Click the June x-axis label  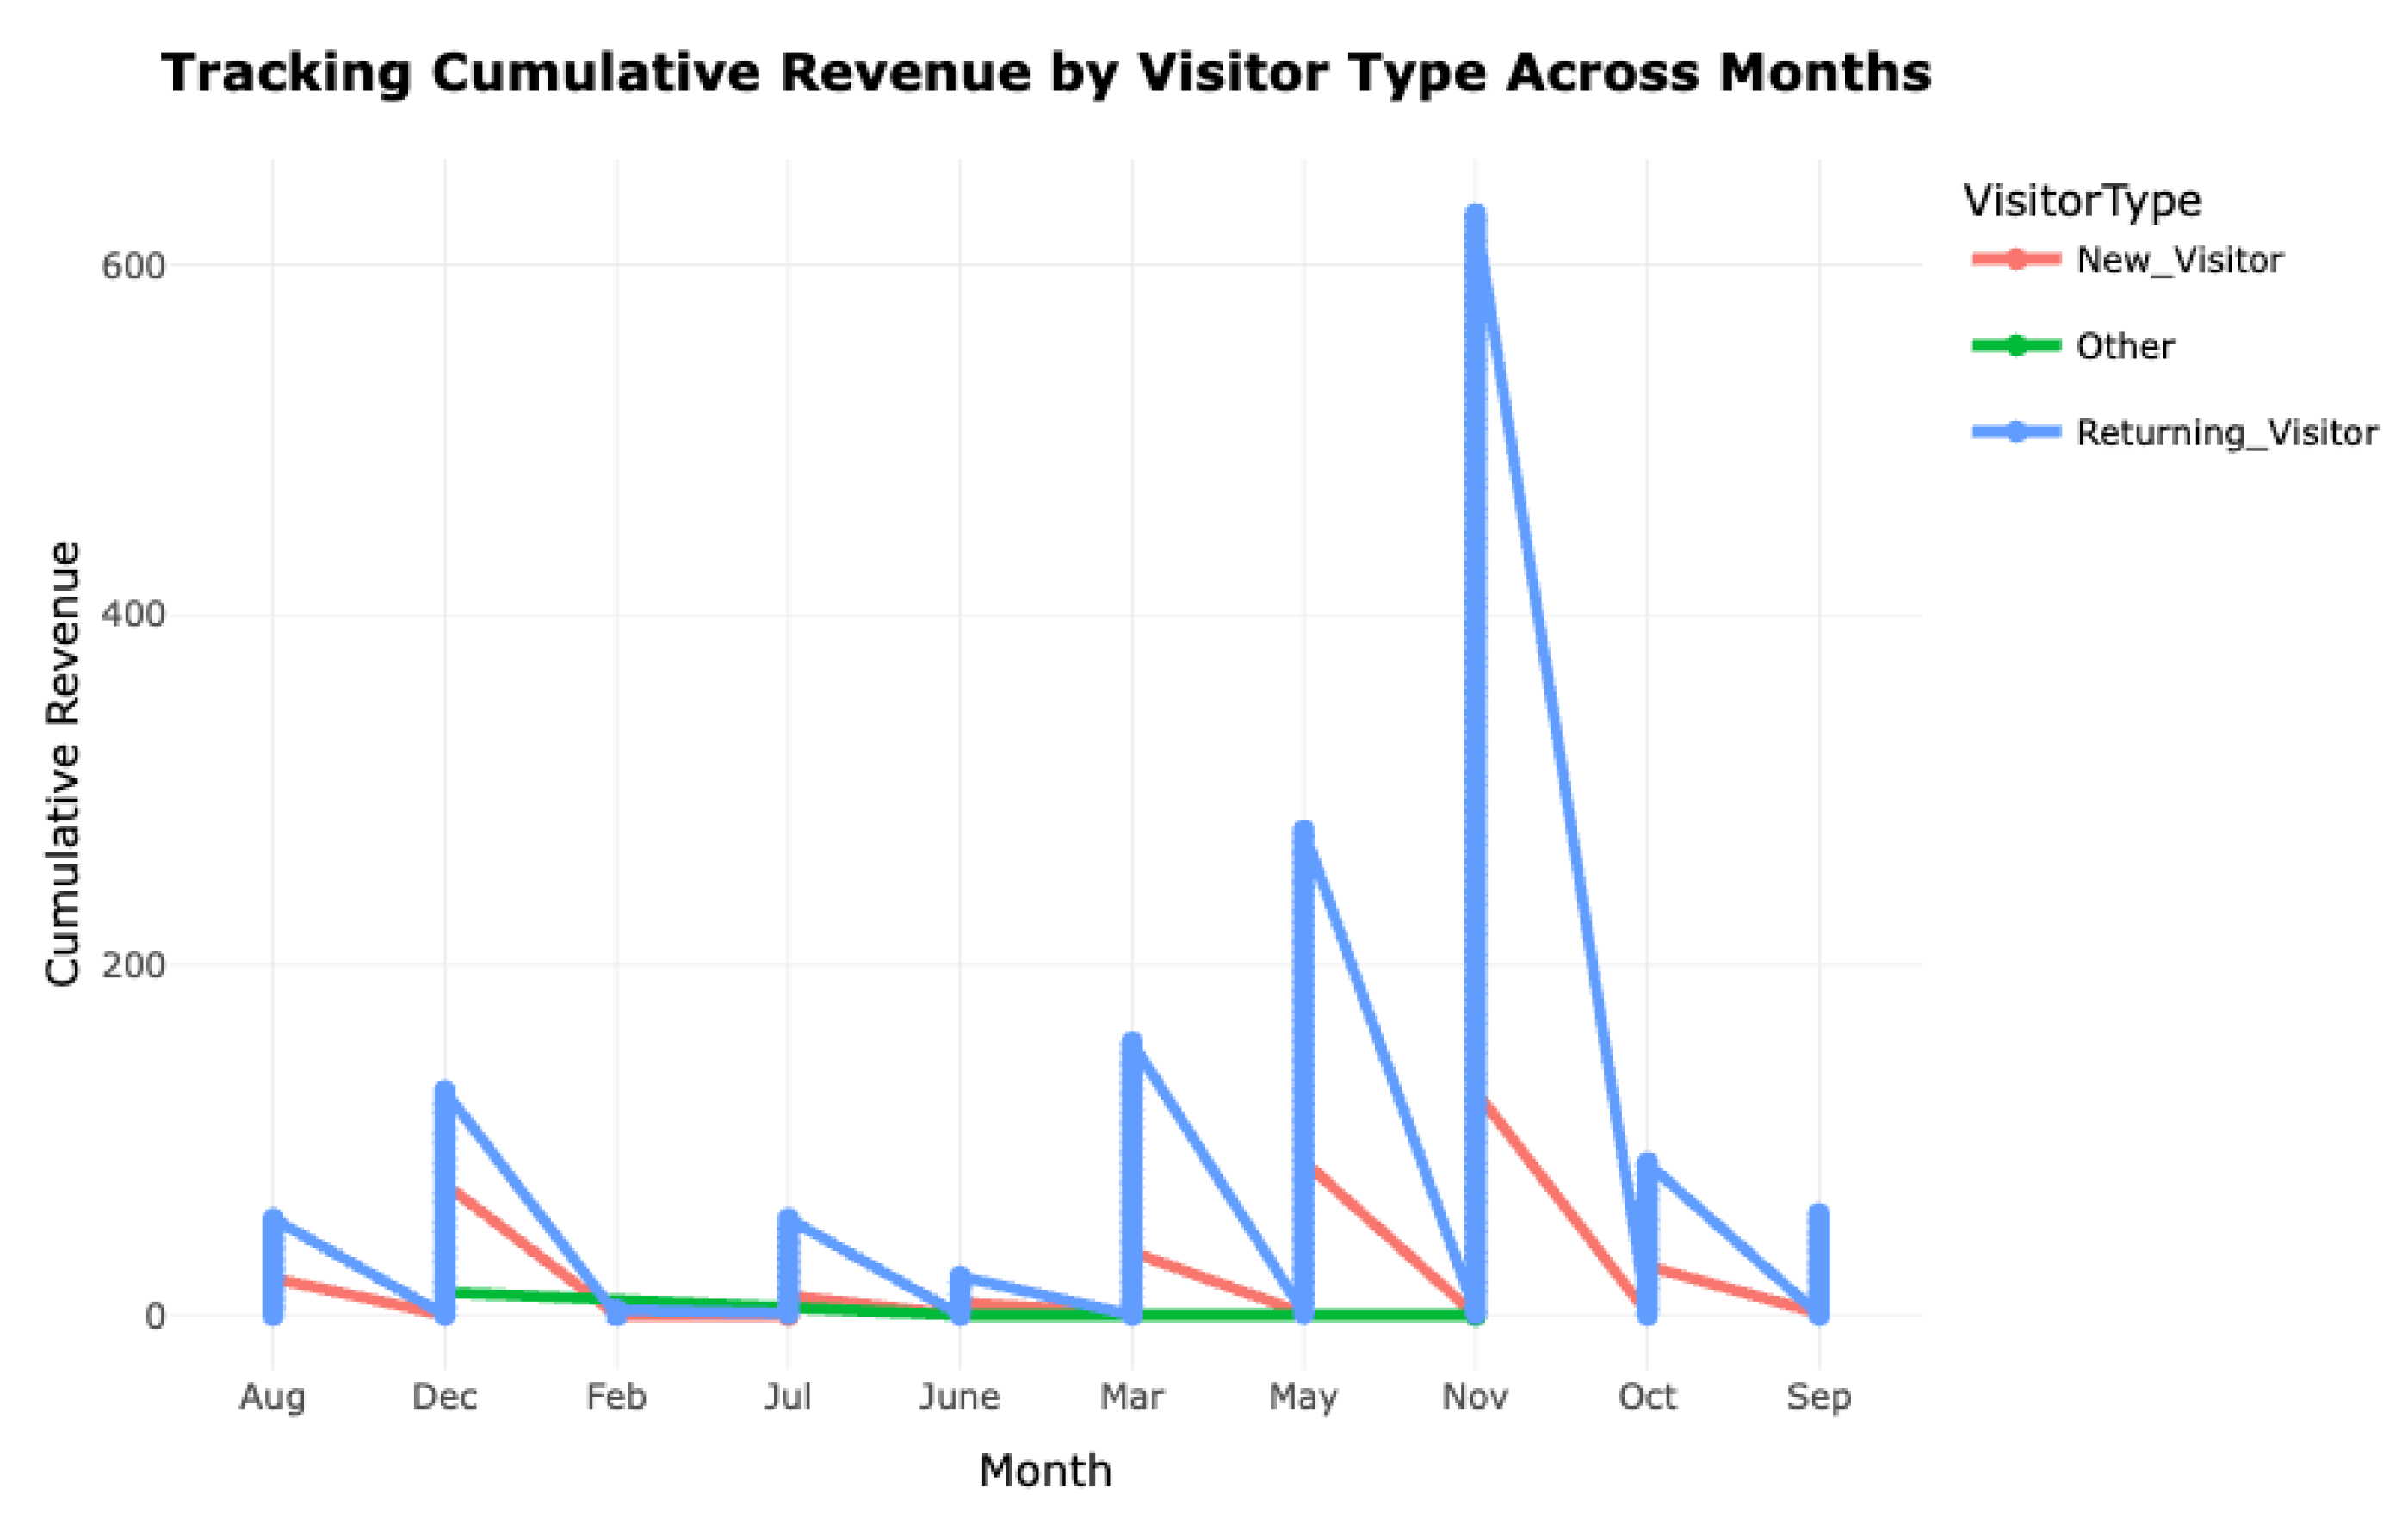959,1396
